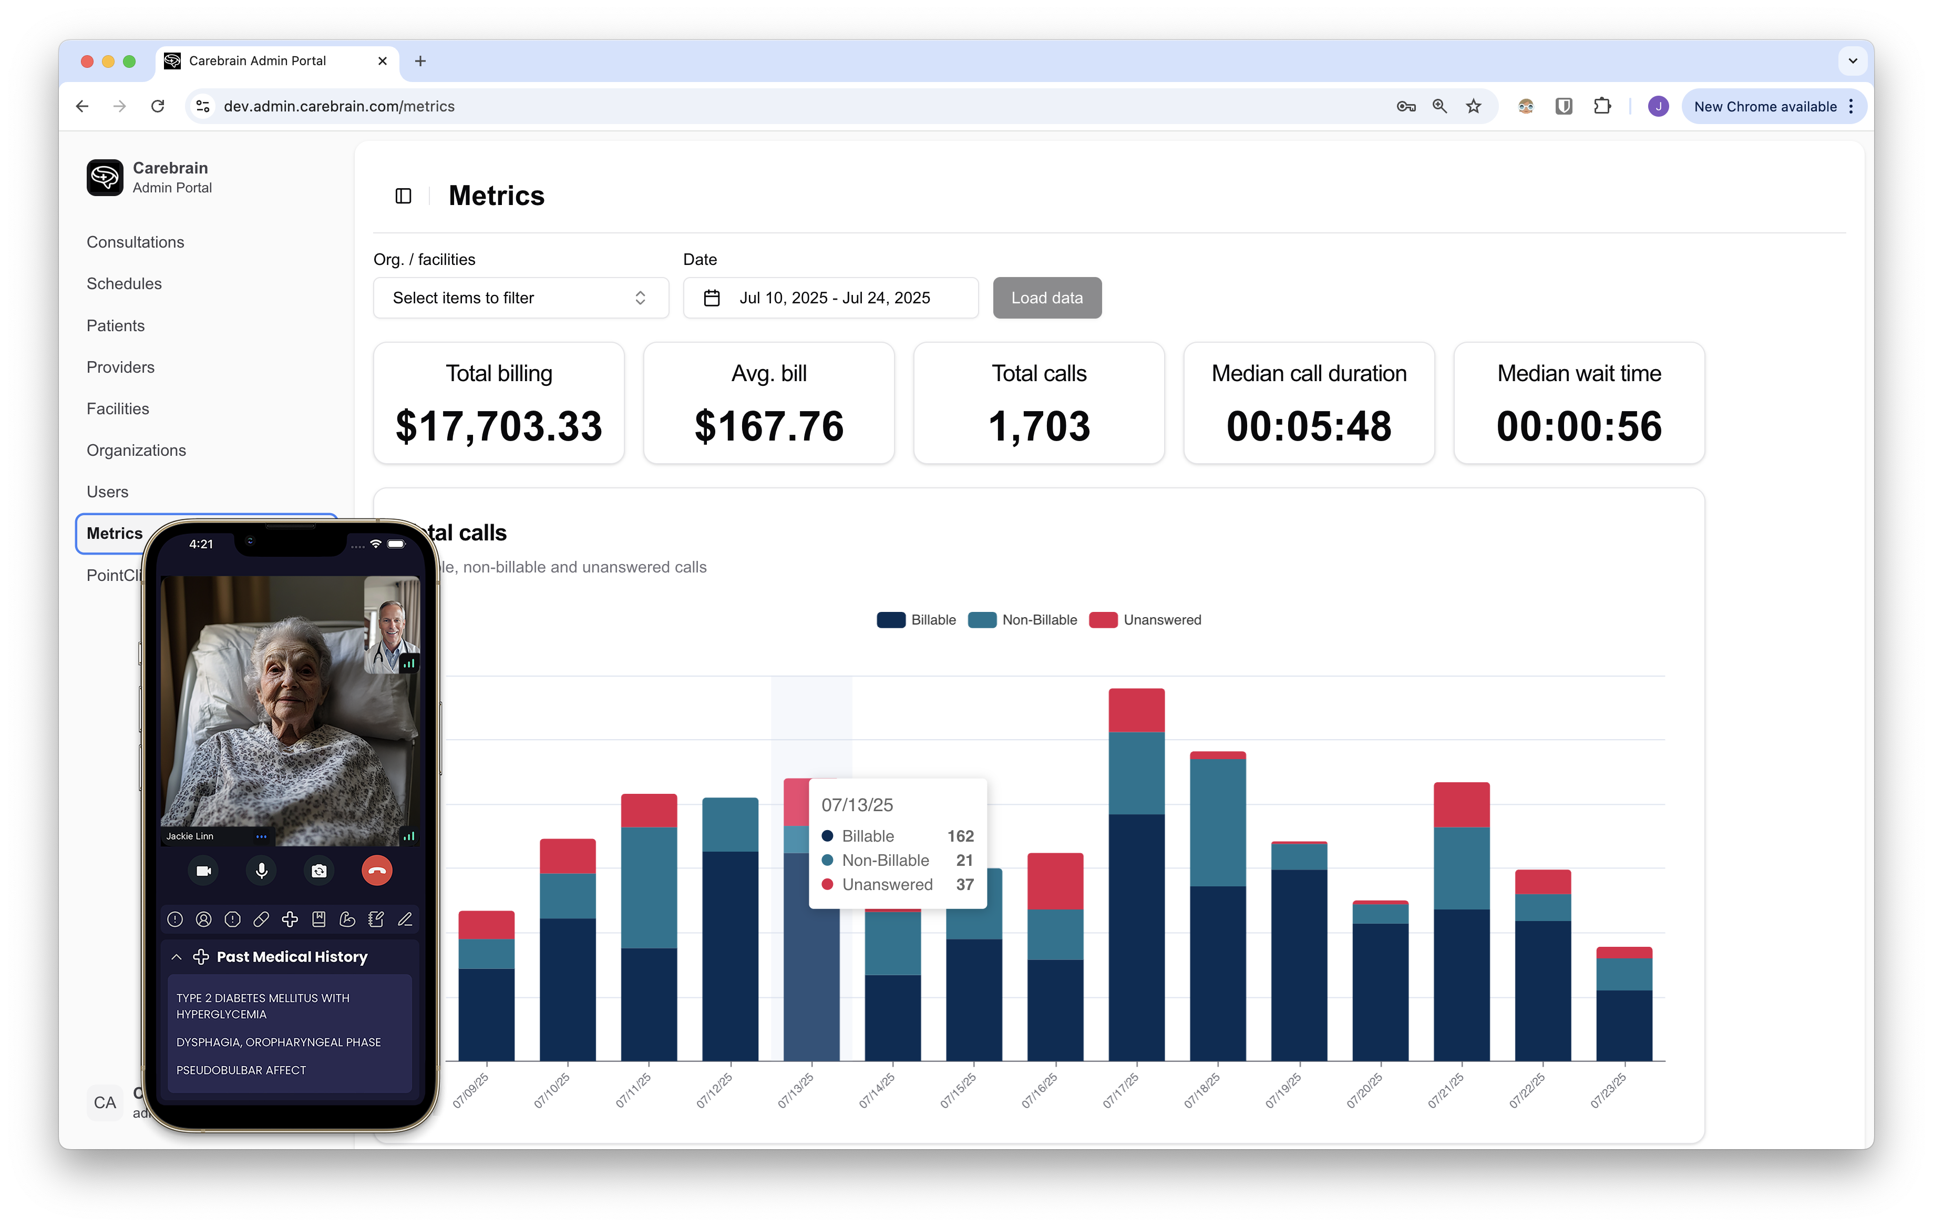The width and height of the screenshot is (1933, 1227).
Task: Open the notepad with pen icon
Action: (376, 919)
